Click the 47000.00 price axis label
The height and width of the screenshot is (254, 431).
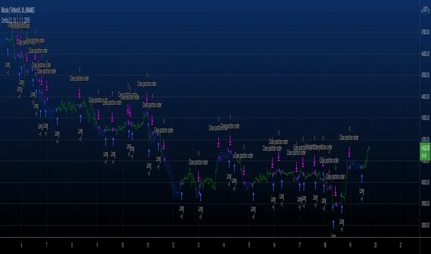(x=425, y=32)
